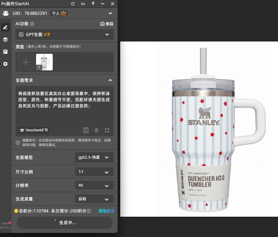
Task: Click the DeepSeek扩写 expand-prompt button
Action: coord(34,130)
